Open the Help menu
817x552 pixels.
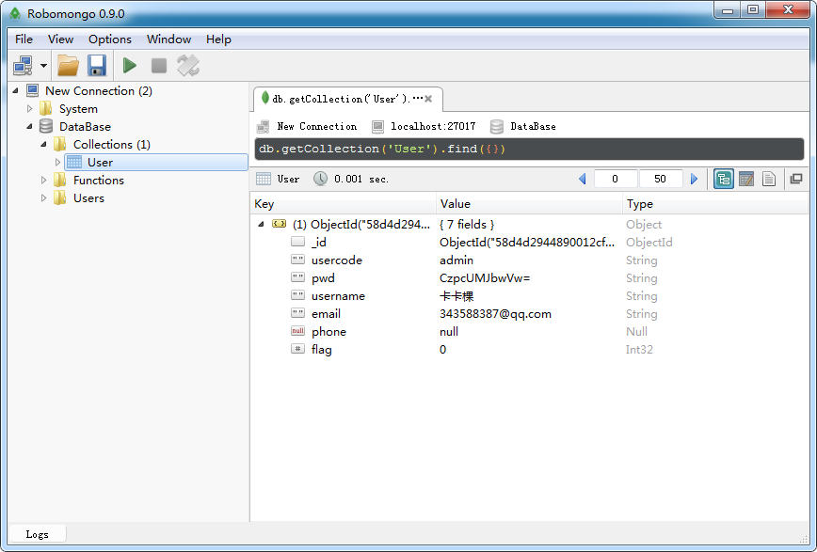coord(218,39)
